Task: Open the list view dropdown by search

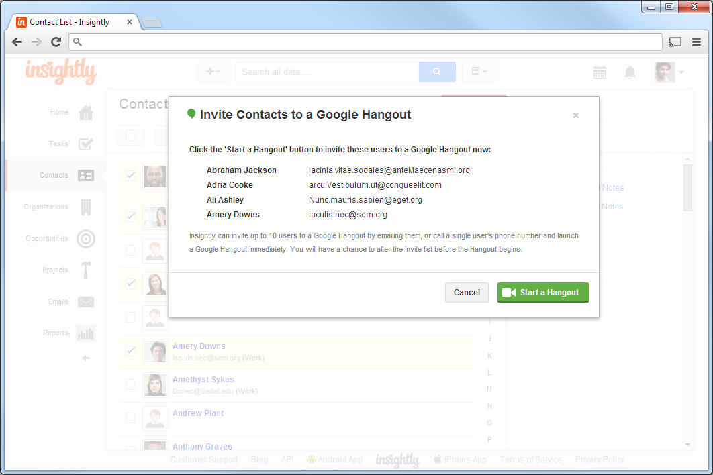Action: 479,72
